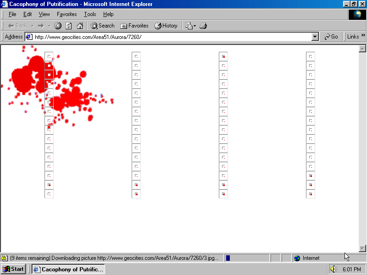Click the Print toolbar icon

[203, 26]
